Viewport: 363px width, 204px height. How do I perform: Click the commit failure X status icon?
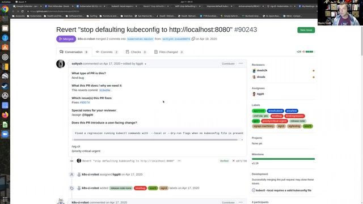[233, 161]
